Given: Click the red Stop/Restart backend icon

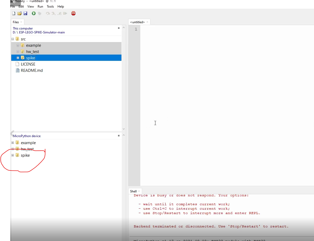Looking at the screenshot, I should (73, 13).
